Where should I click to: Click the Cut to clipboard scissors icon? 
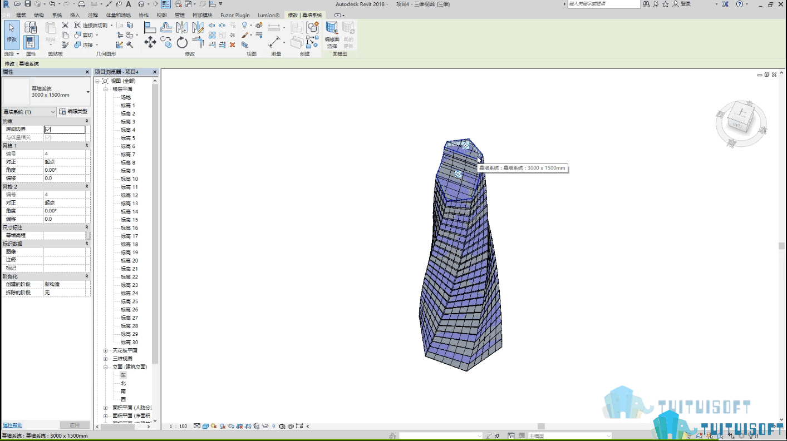[x=65, y=25]
